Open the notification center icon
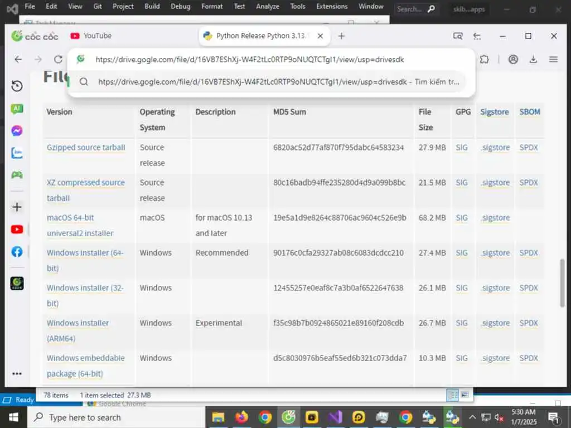571x428 pixels. tap(554, 417)
